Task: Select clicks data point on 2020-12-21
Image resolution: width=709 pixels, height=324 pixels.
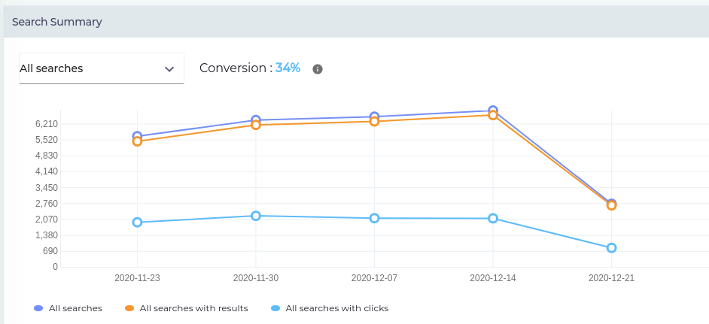Action: tap(612, 248)
